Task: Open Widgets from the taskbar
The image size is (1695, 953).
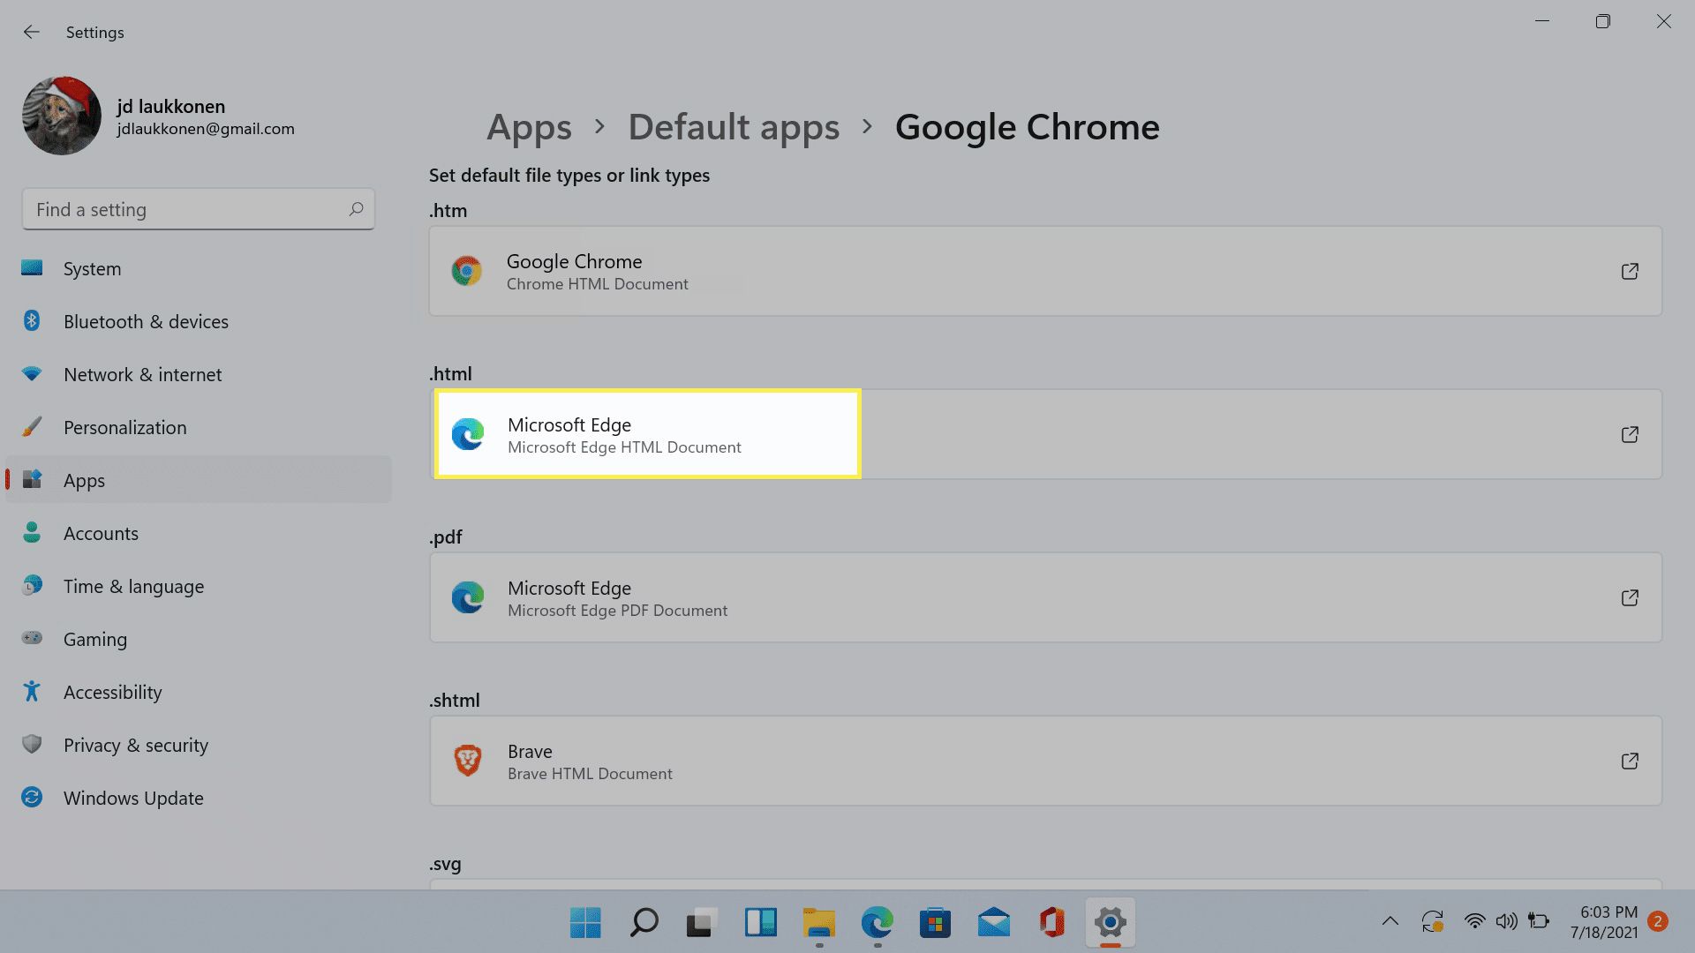Action: click(x=760, y=922)
